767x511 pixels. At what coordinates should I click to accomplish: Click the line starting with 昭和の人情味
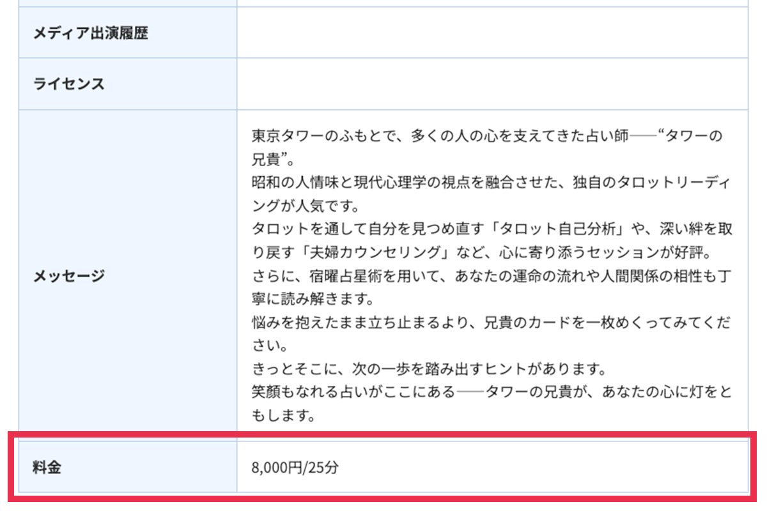491,183
